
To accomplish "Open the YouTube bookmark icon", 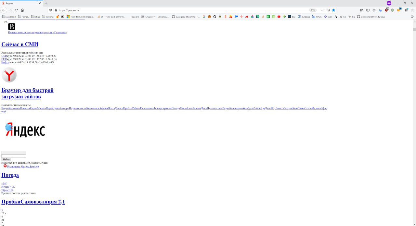I will 279,17.
